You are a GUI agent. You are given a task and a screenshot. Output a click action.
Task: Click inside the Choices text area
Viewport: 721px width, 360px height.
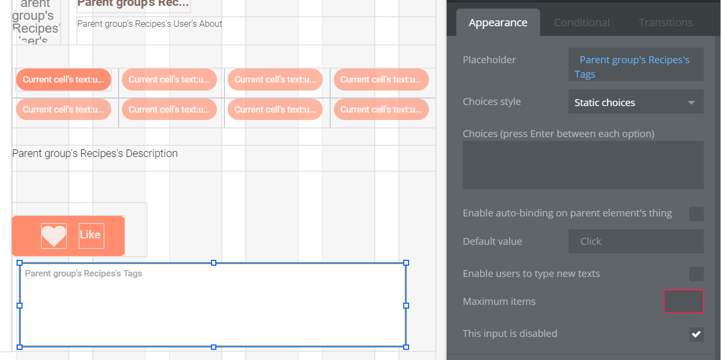pyautogui.click(x=583, y=165)
